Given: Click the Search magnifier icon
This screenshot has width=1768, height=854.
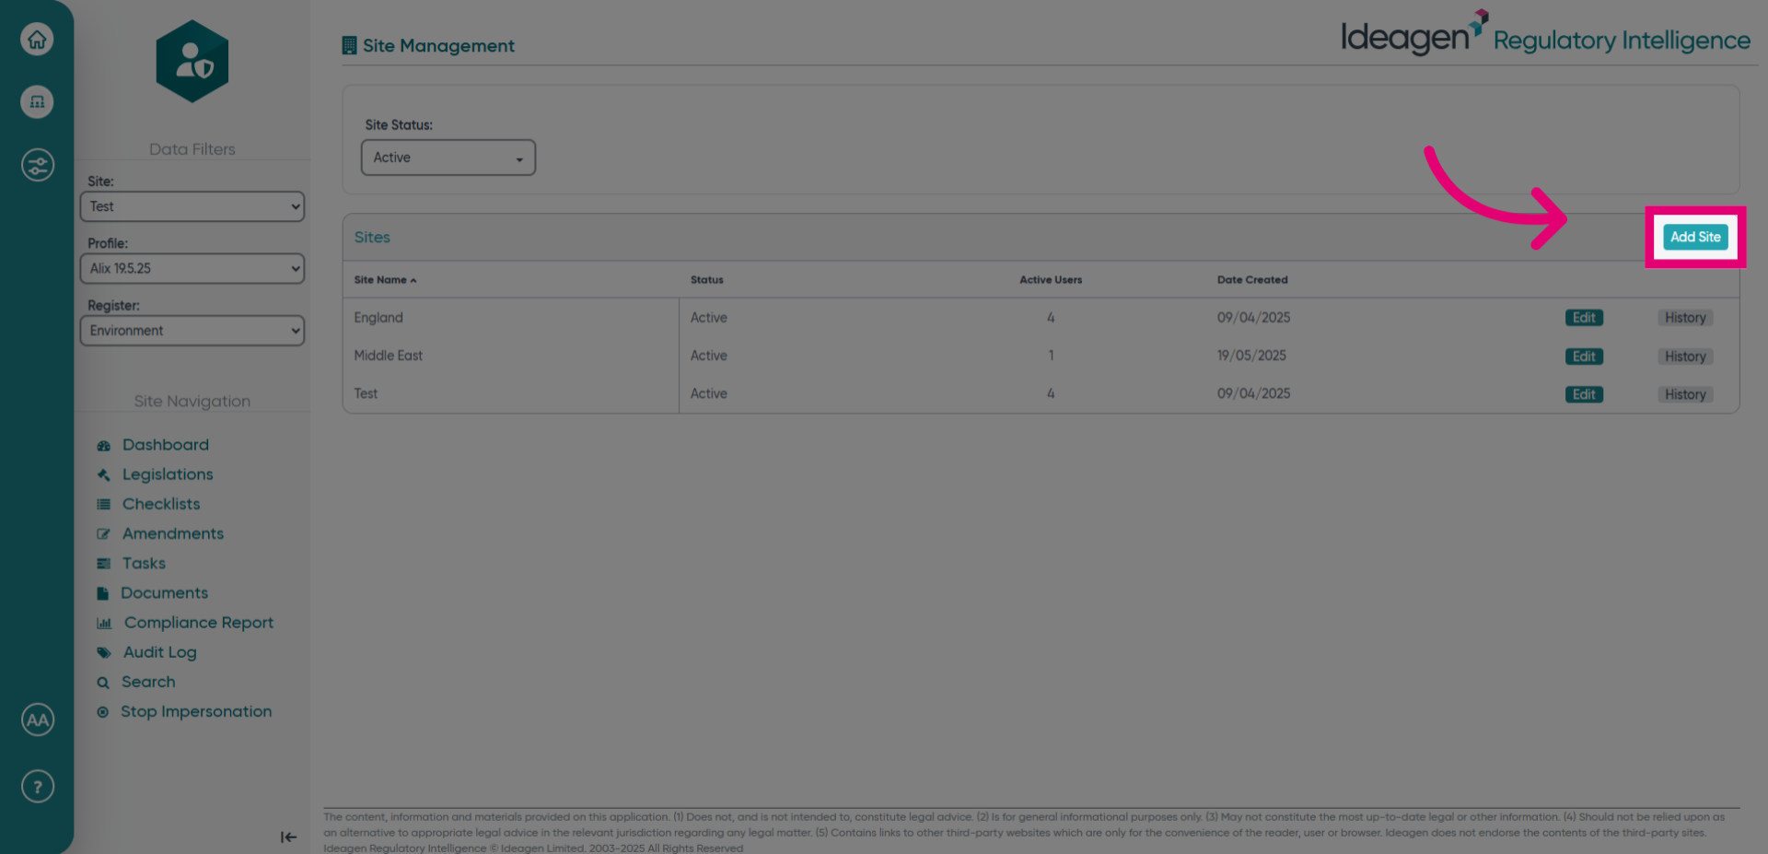Looking at the screenshot, I should pos(103,683).
